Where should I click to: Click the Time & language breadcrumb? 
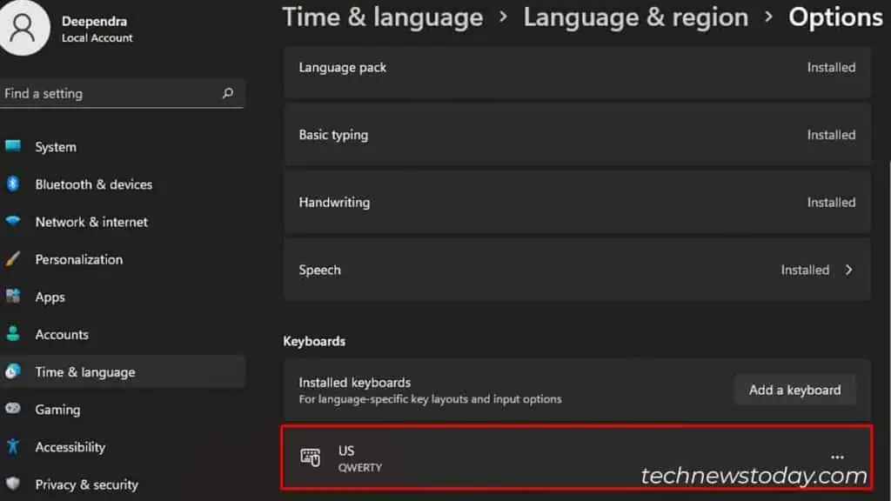coord(383,17)
